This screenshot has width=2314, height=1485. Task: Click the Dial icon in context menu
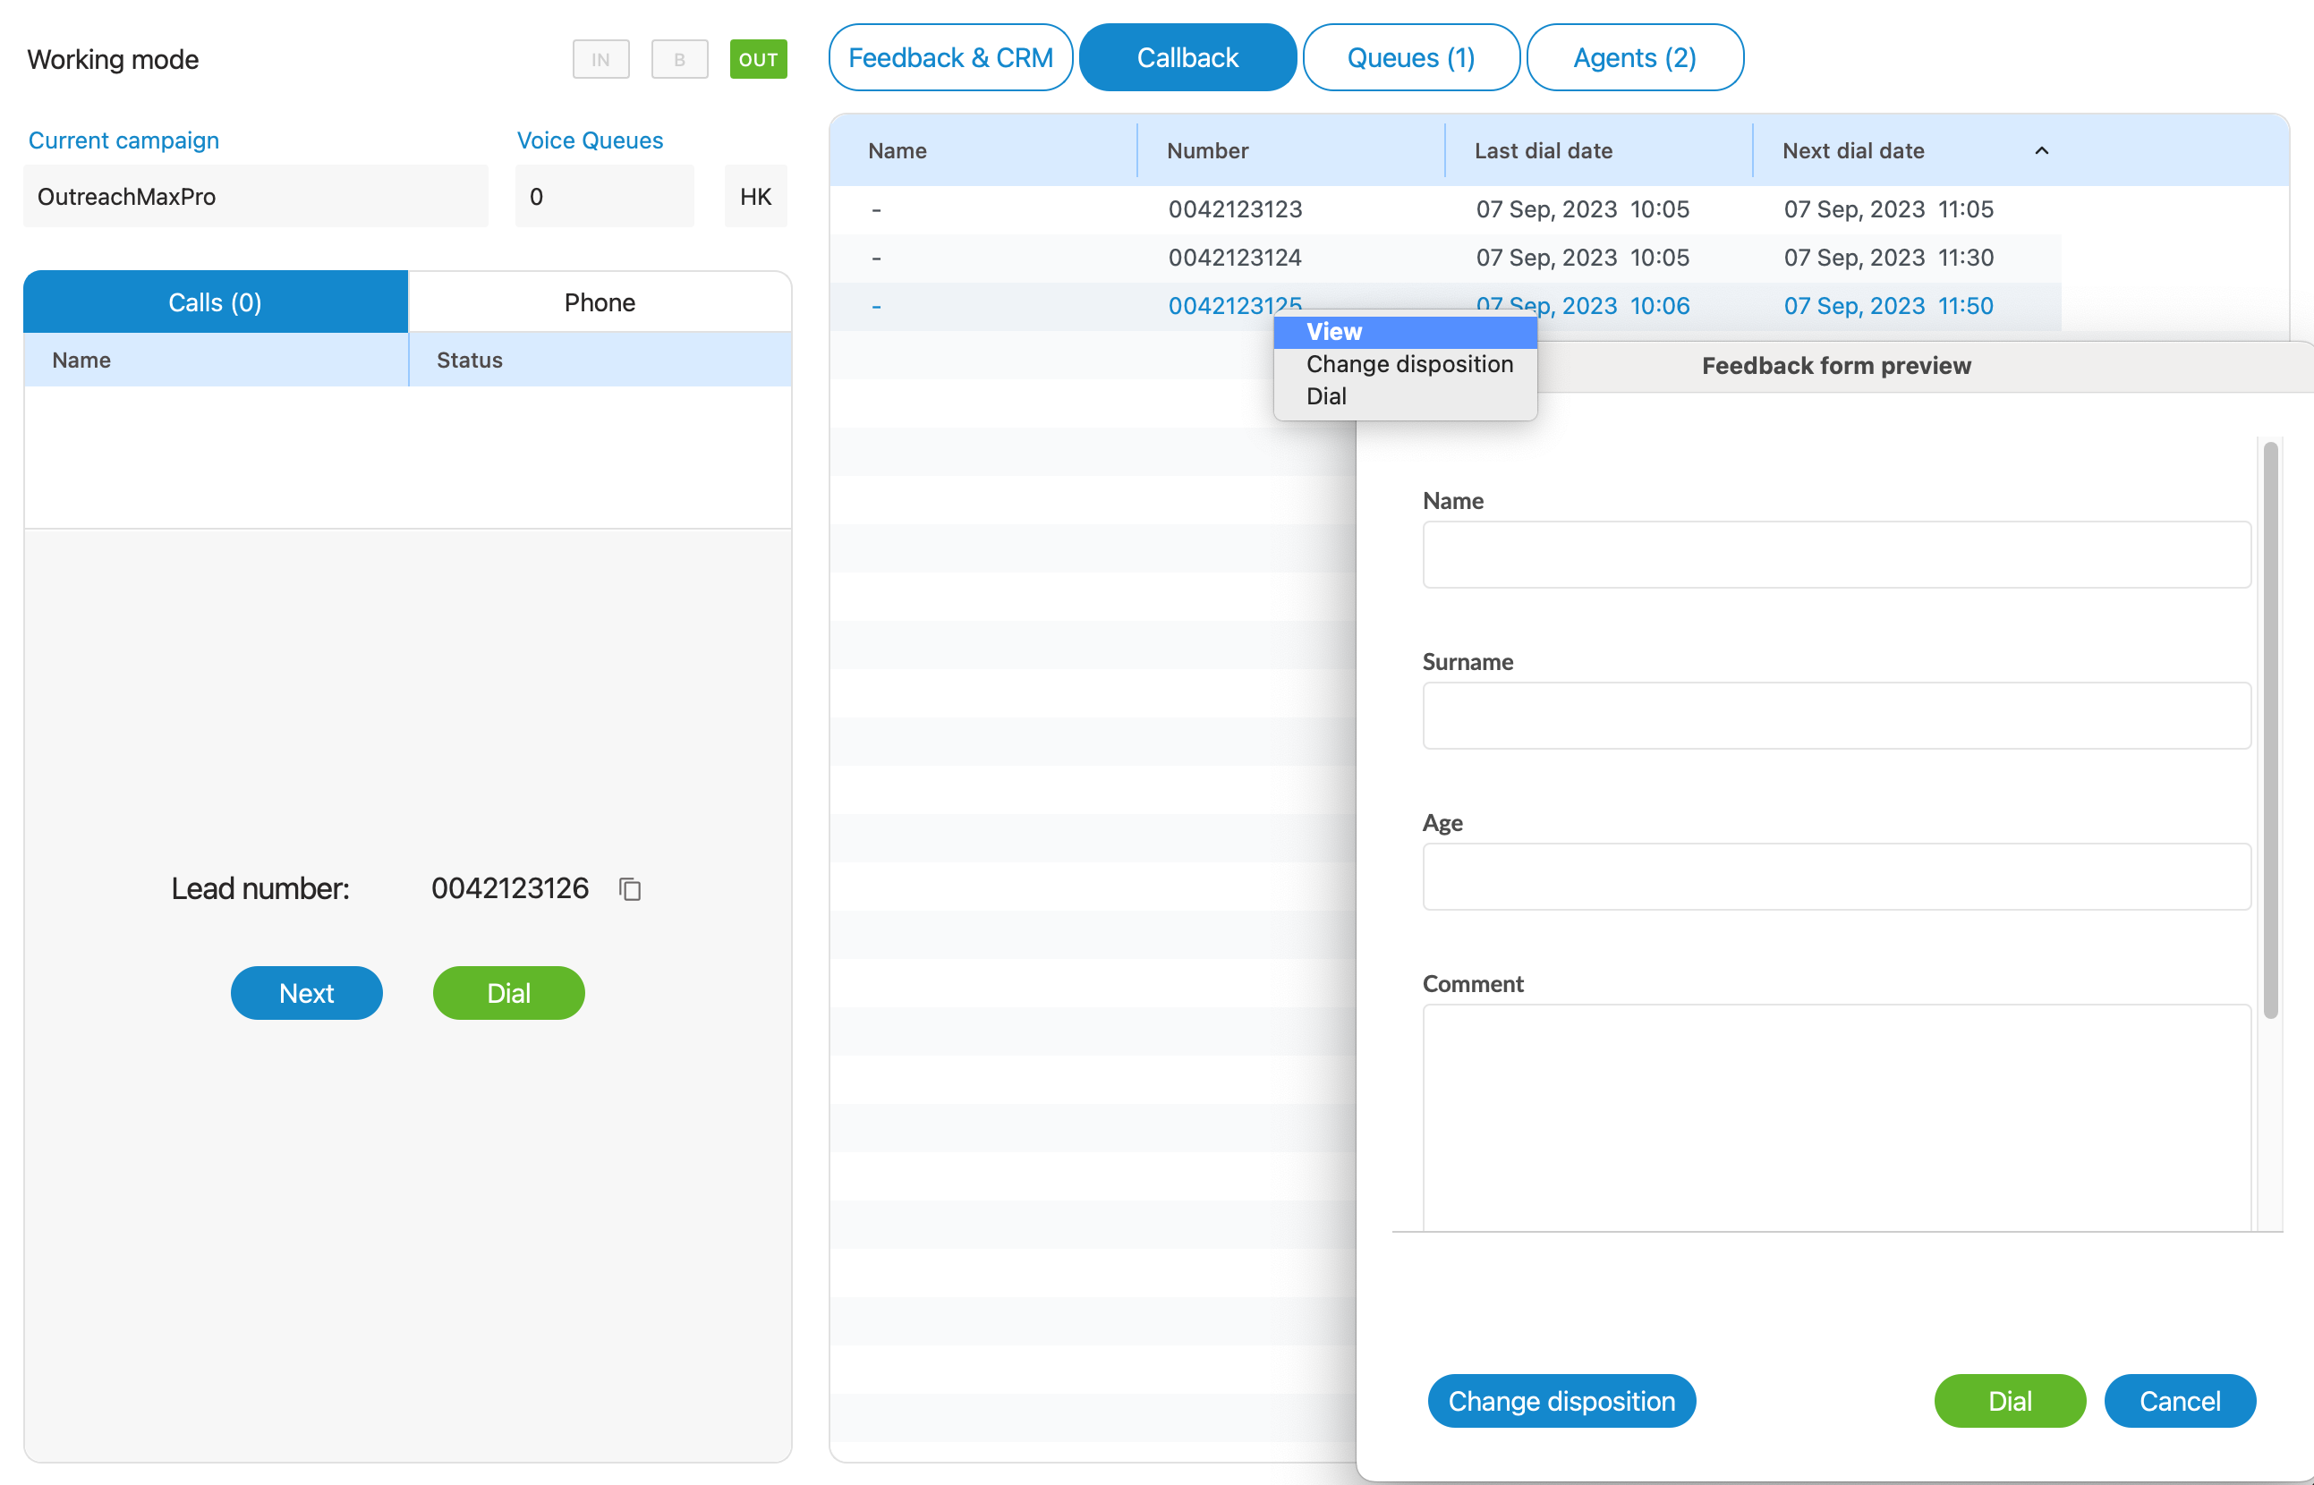tap(1325, 396)
